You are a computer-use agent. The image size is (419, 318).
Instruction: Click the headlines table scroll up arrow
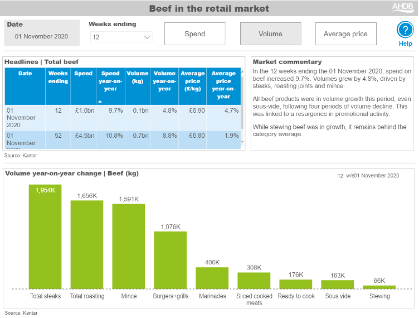click(242, 71)
